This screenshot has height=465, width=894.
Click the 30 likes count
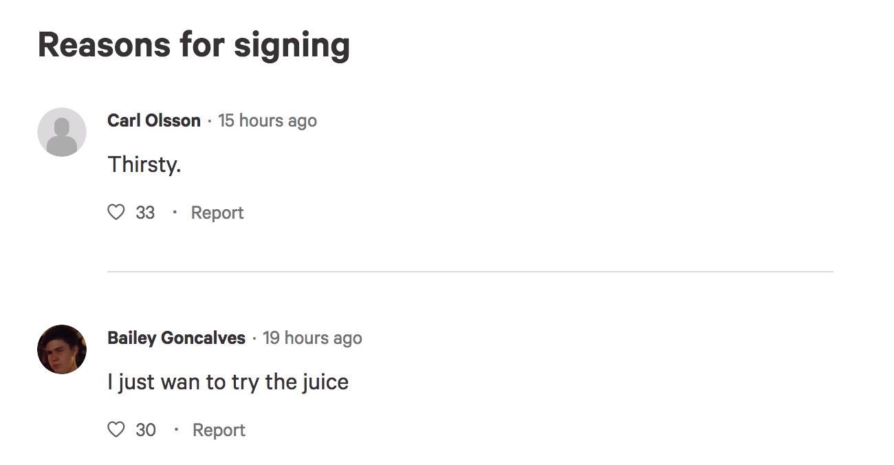(146, 430)
